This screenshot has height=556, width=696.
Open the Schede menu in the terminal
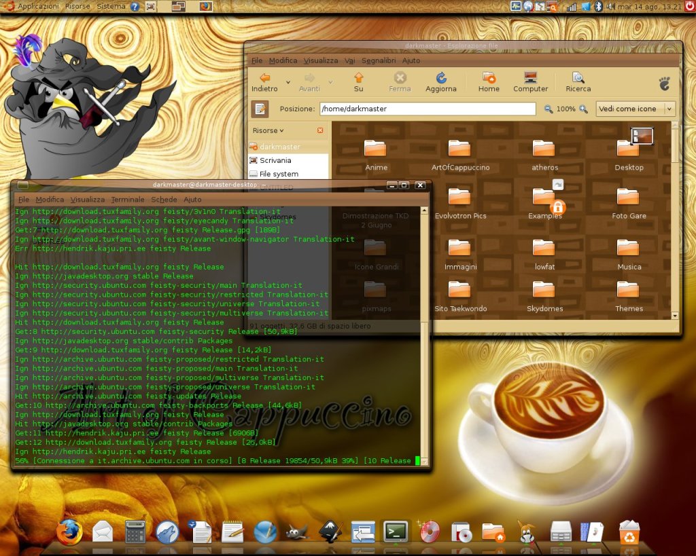164,200
